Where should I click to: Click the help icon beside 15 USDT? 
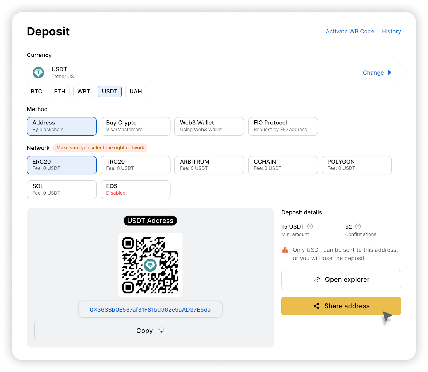pyautogui.click(x=310, y=227)
